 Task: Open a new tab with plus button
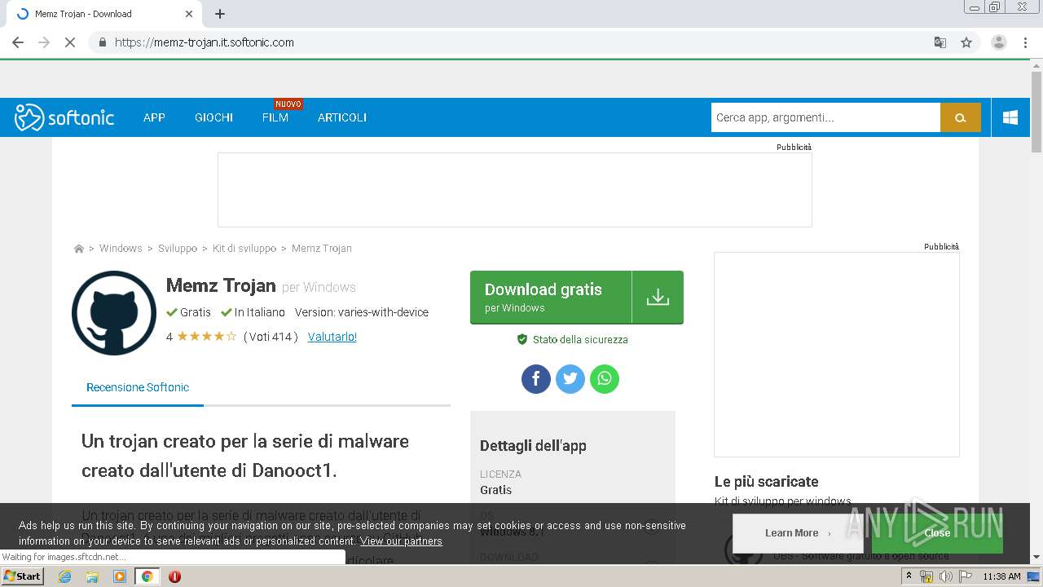[220, 14]
